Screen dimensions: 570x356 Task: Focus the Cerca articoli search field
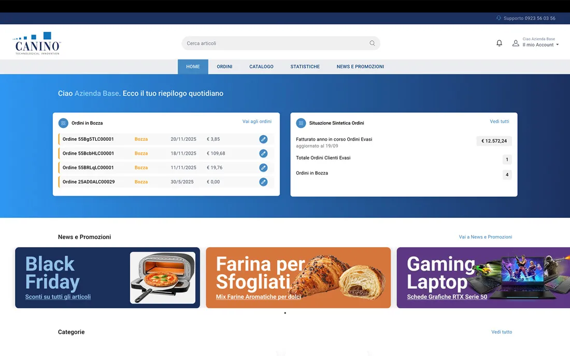coord(275,43)
